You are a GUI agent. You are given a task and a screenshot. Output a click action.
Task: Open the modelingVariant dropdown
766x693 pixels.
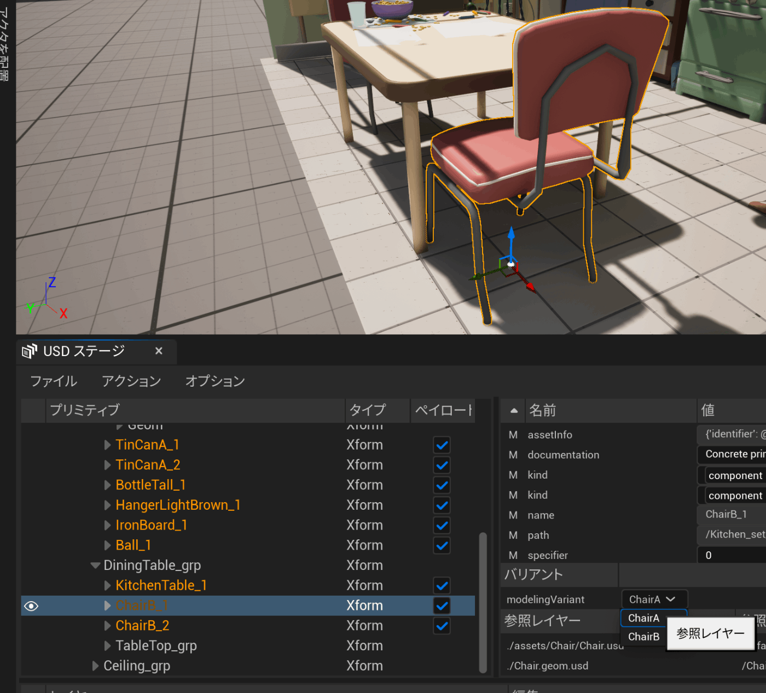654,599
